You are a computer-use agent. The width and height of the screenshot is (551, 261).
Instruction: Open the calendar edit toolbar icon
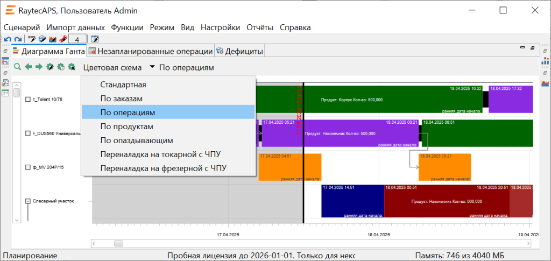tap(95, 39)
